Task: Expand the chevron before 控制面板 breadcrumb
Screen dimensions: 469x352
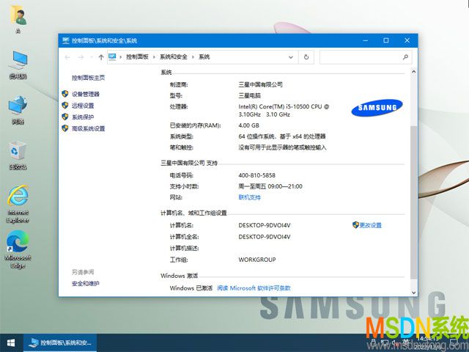Action: point(120,57)
